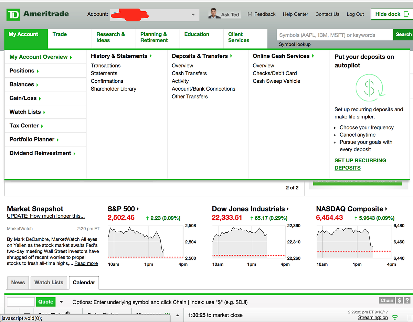Click the green streaming signal icon bottom right
Screen dimensions: 413x322
[395, 317]
